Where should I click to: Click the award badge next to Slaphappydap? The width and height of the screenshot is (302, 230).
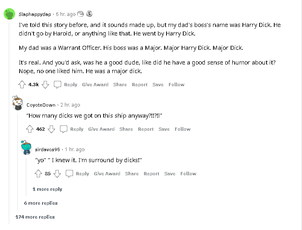[89, 14]
